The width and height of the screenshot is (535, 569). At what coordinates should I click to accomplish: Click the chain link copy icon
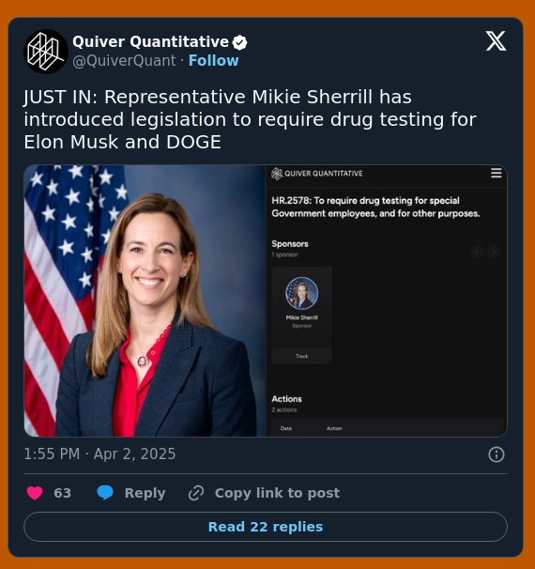point(196,493)
